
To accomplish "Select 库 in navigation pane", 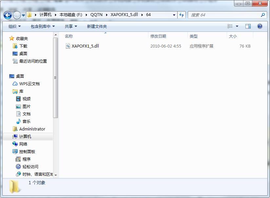I will point(21,91).
